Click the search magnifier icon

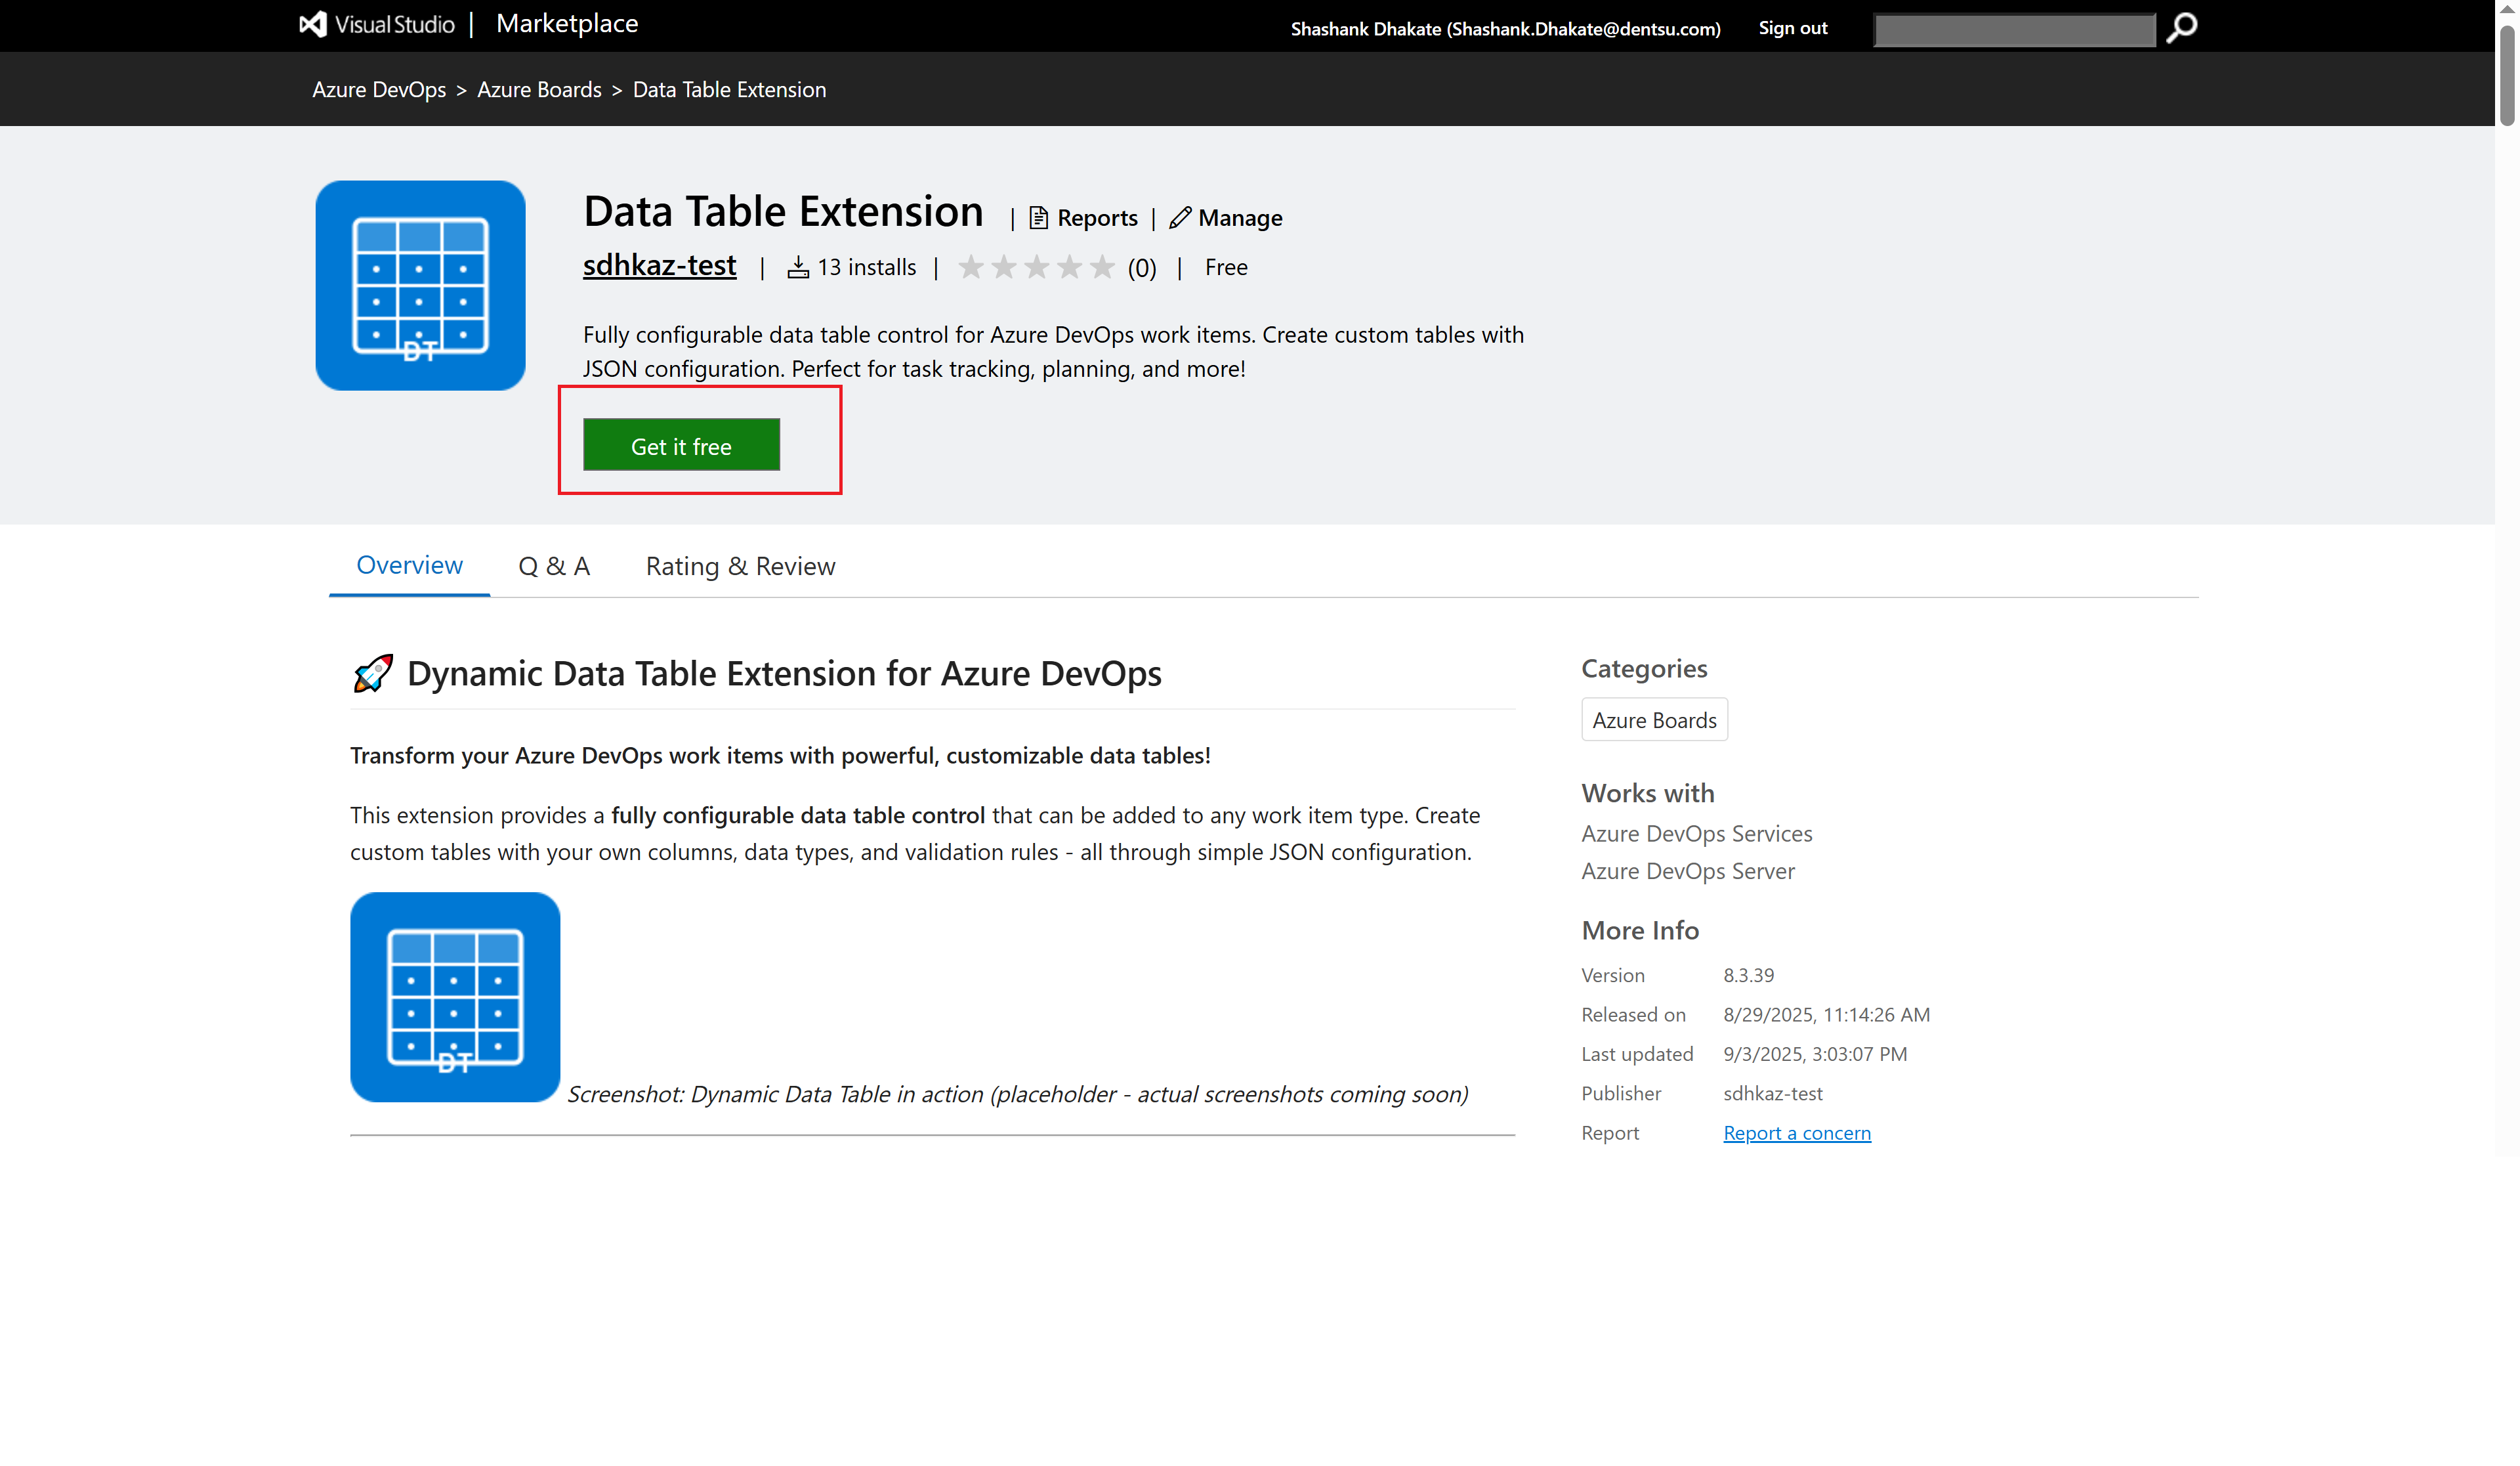tap(2181, 27)
